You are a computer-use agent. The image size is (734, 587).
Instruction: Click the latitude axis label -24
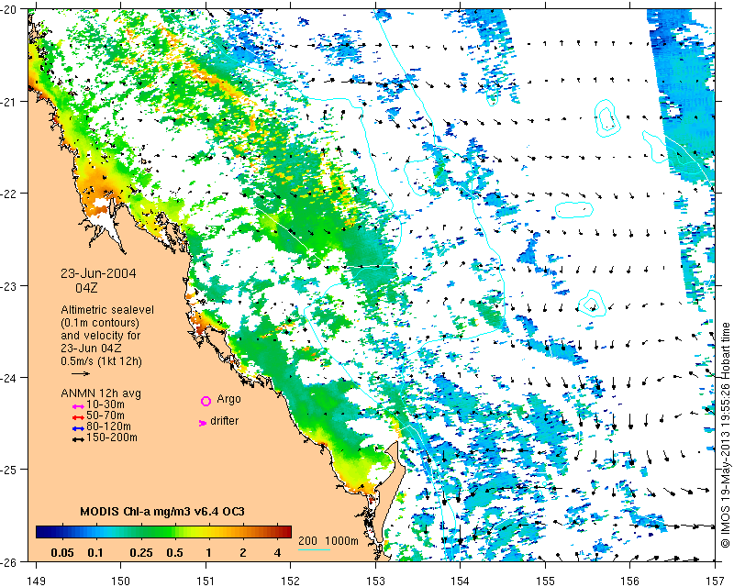(8, 377)
